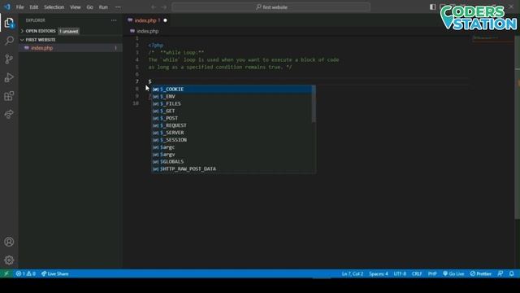Show errors and warnings in status bar
Image resolution: width=520 pixels, height=293 pixels.
pyautogui.click(x=25, y=273)
